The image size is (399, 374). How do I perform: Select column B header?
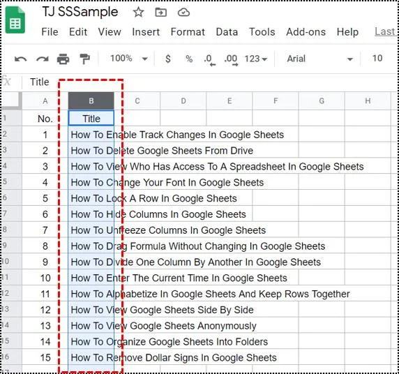point(91,100)
